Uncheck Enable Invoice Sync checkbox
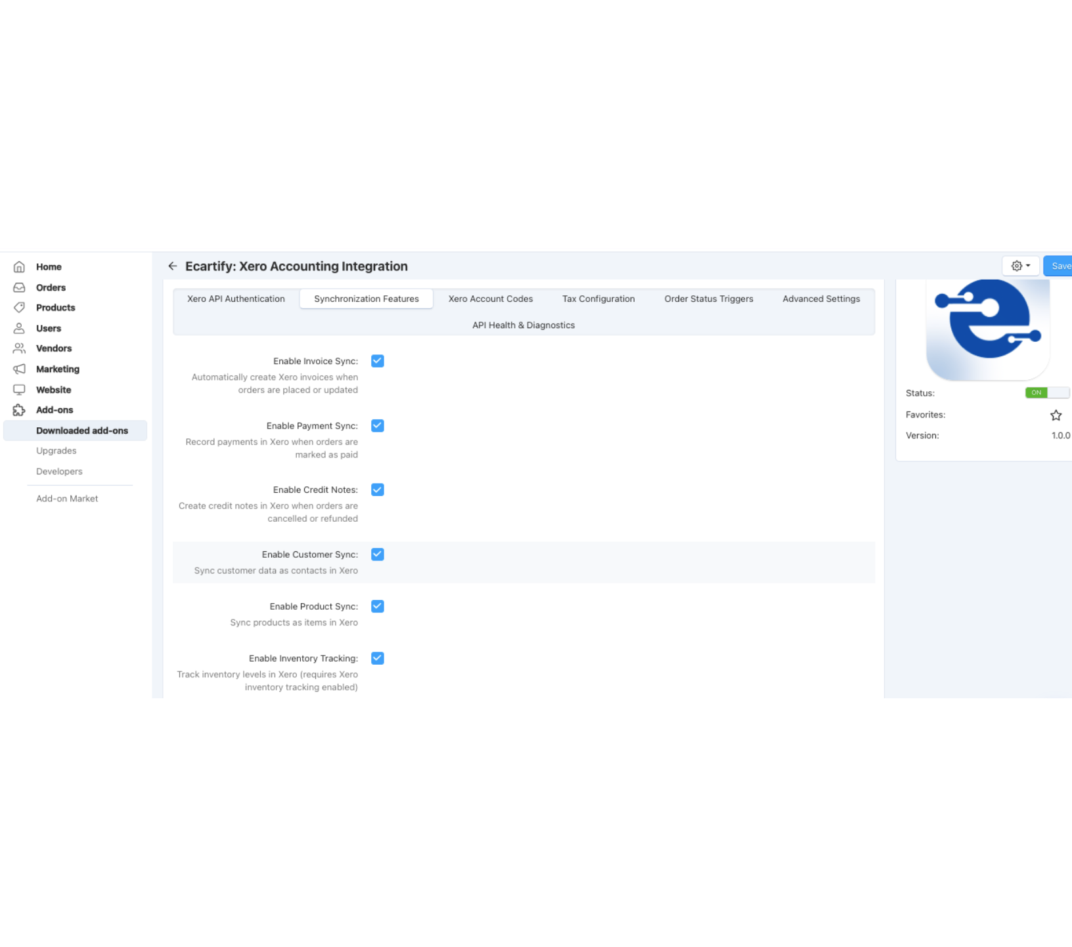This screenshot has height=947, width=1072. pos(378,361)
